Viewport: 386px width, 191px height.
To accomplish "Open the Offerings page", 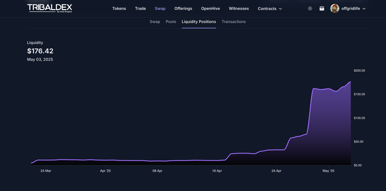I will 183,9.
